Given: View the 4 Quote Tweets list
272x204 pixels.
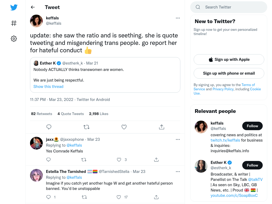Looking at the screenshot, I should point(71,114).
